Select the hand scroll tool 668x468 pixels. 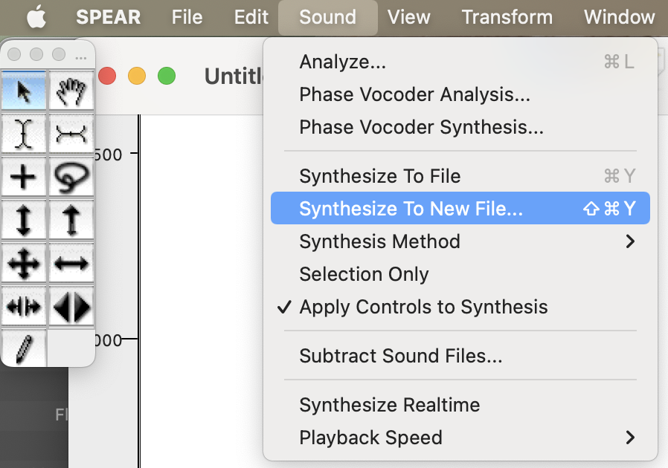point(71,92)
